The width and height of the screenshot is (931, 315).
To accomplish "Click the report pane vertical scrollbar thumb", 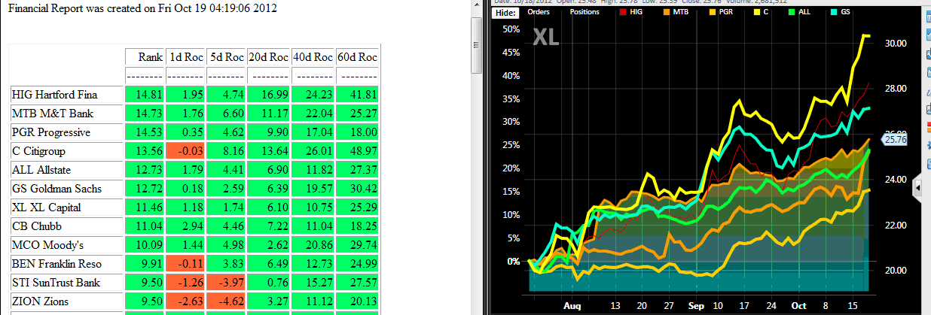I will click(x=475, y=45).
